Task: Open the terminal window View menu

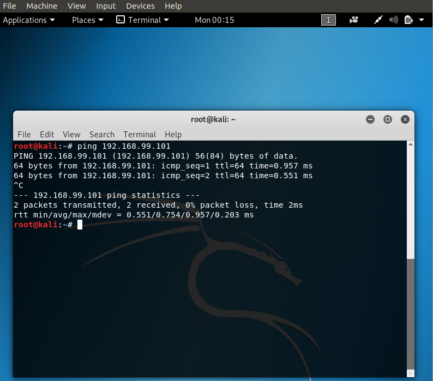Action: (x=71, y=135)
